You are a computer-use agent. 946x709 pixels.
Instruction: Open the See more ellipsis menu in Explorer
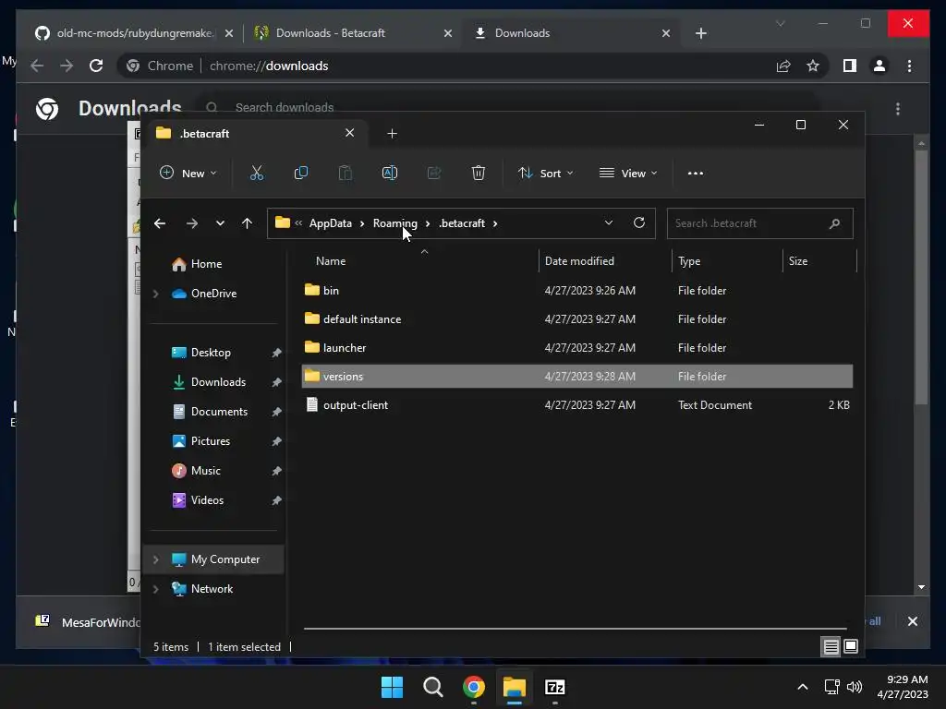point(695,173)
